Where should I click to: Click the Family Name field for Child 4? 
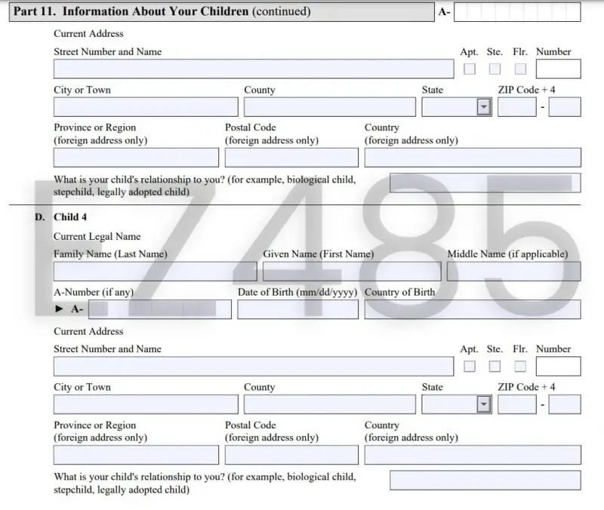(x=155, y=271)
